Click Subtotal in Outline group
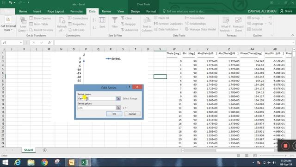 pyautogui.click(x=255, y=29)
